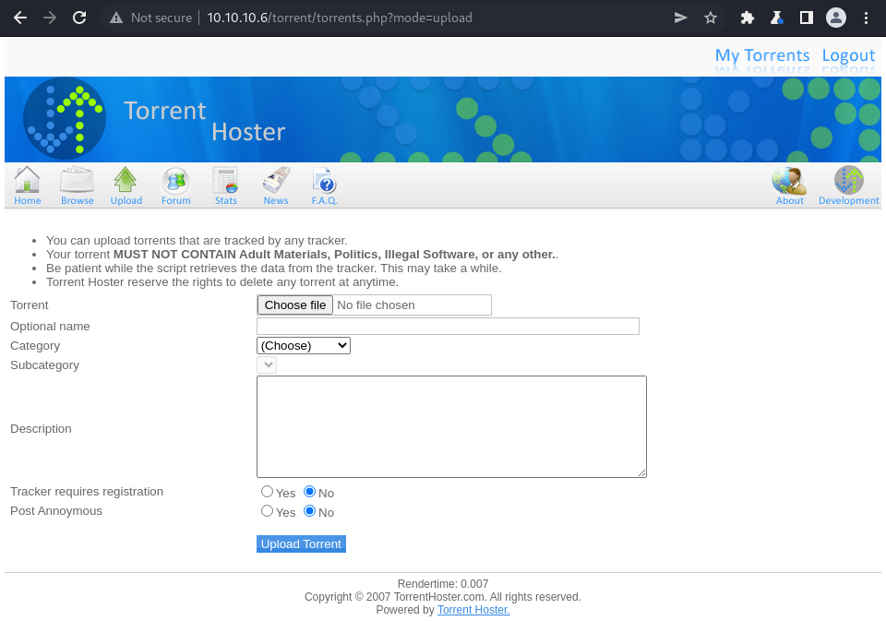Expand the Category dropdown
Viewport: 886px width, 621px height.
(303, 345)
